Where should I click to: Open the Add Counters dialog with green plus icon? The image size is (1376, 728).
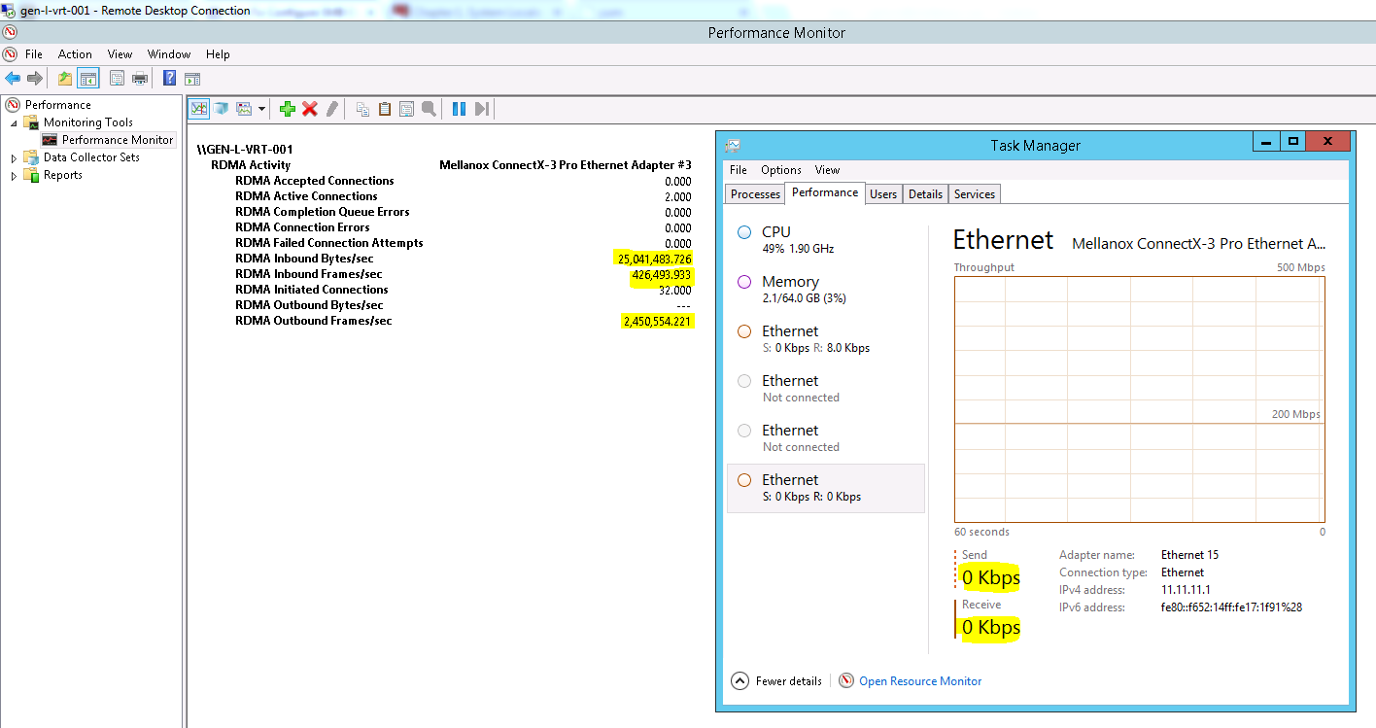click(x=287, y=108)
